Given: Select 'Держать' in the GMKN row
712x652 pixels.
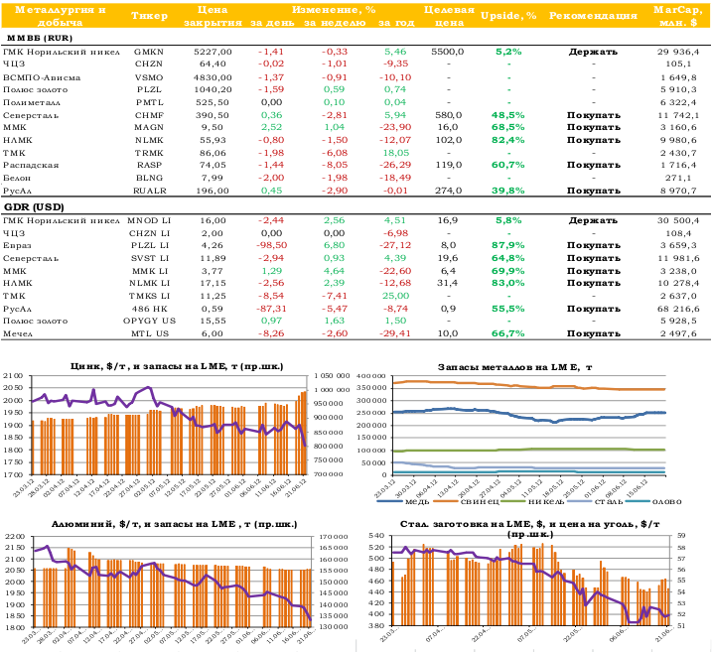Looking at the screenshot, I should [593, 52].
